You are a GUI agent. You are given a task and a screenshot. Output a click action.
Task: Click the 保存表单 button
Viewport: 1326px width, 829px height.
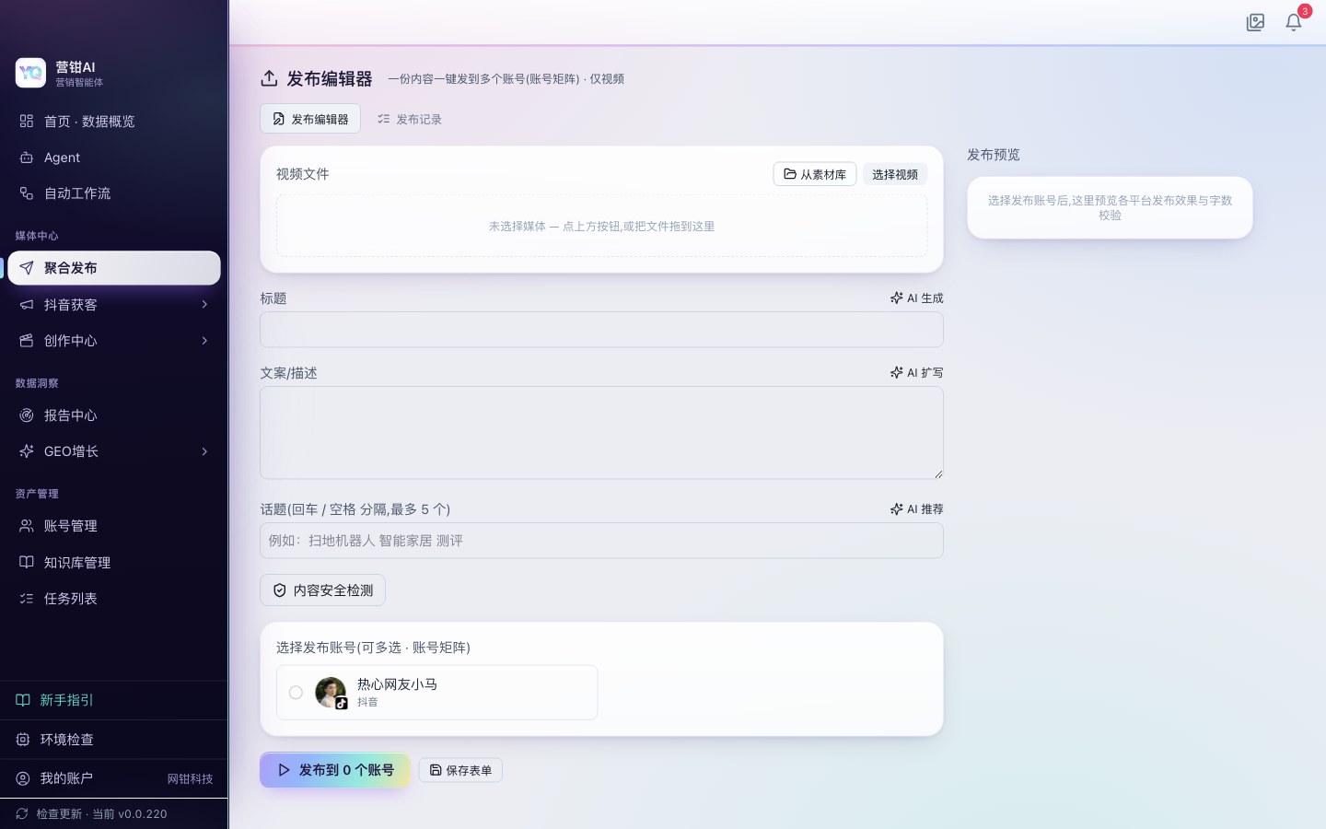pyautogui.click(x=460, y=770)
